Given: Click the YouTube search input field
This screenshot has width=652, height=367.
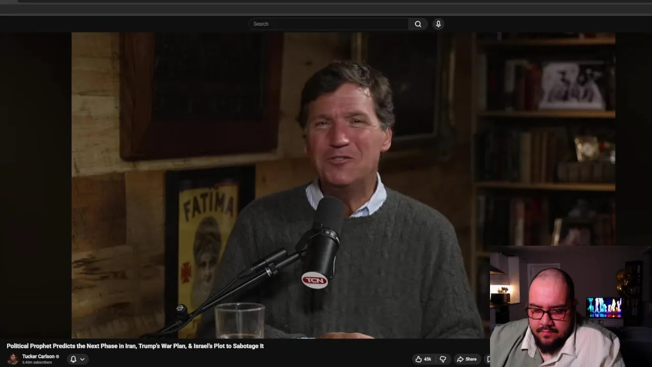Looking at the screenshot, I should 329,24.
